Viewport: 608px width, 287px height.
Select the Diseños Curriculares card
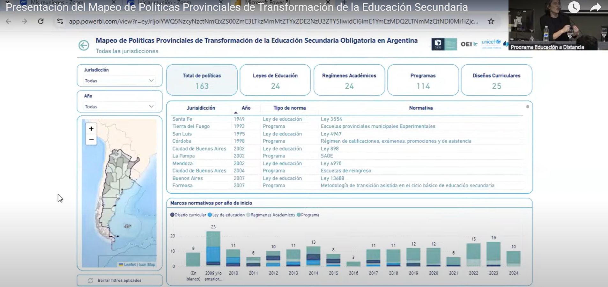(x=496, y=80)
